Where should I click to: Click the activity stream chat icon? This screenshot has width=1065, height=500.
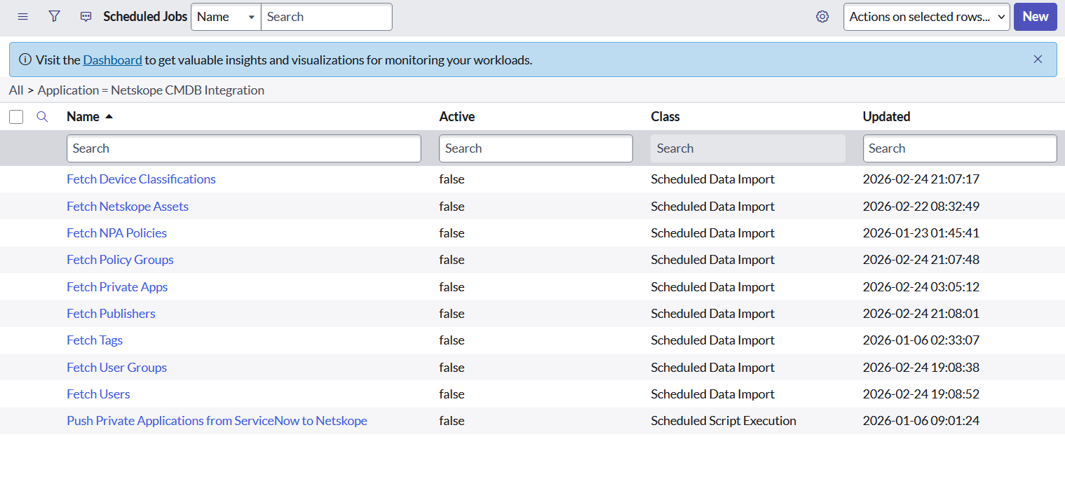(86, 17)
